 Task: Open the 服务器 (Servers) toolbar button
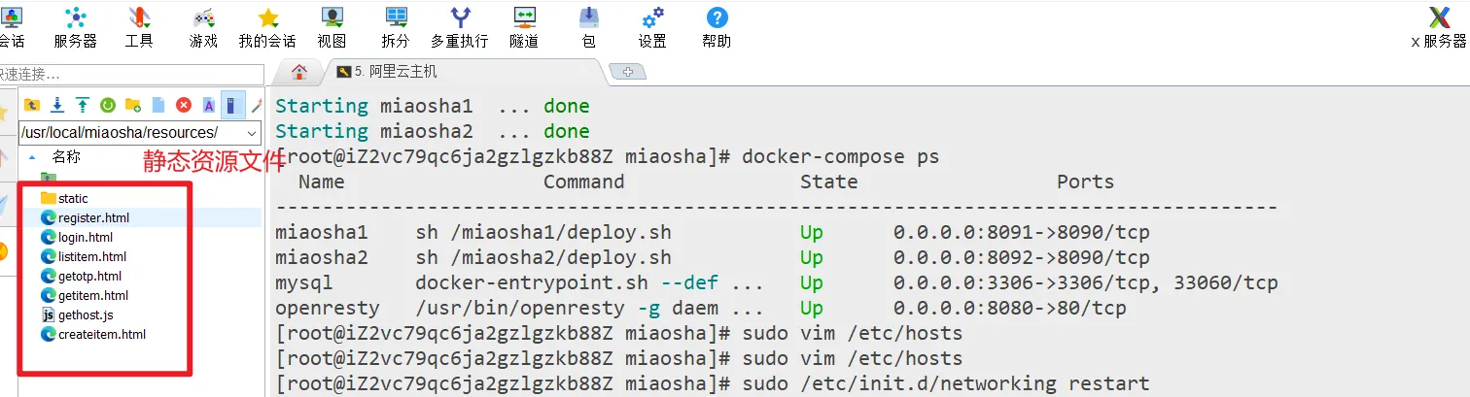click(x=75, y=26)
